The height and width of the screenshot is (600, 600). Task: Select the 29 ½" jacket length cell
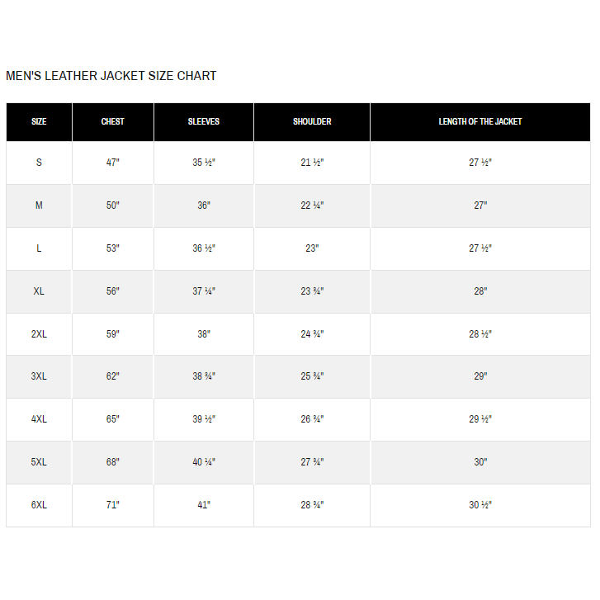click(x=480, y=419)
